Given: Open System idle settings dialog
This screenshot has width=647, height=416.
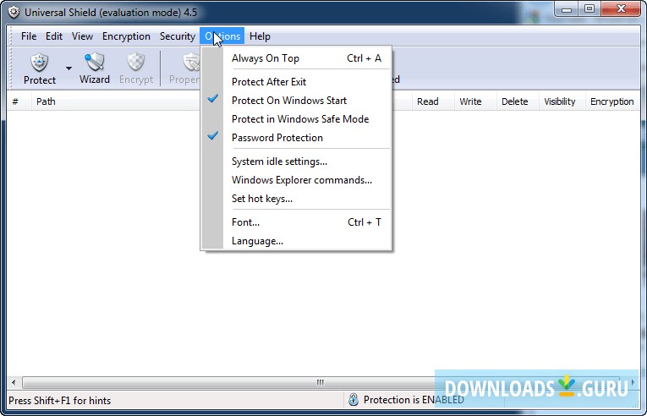Looking at the screenshot, I should click(296, 161).
